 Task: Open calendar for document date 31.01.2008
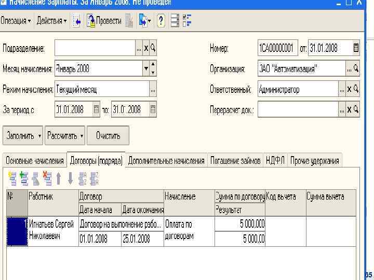(x=356, y=48)
